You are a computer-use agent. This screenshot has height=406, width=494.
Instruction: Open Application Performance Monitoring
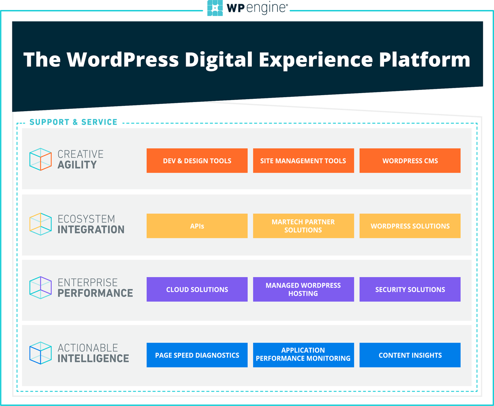pos(303,355)
